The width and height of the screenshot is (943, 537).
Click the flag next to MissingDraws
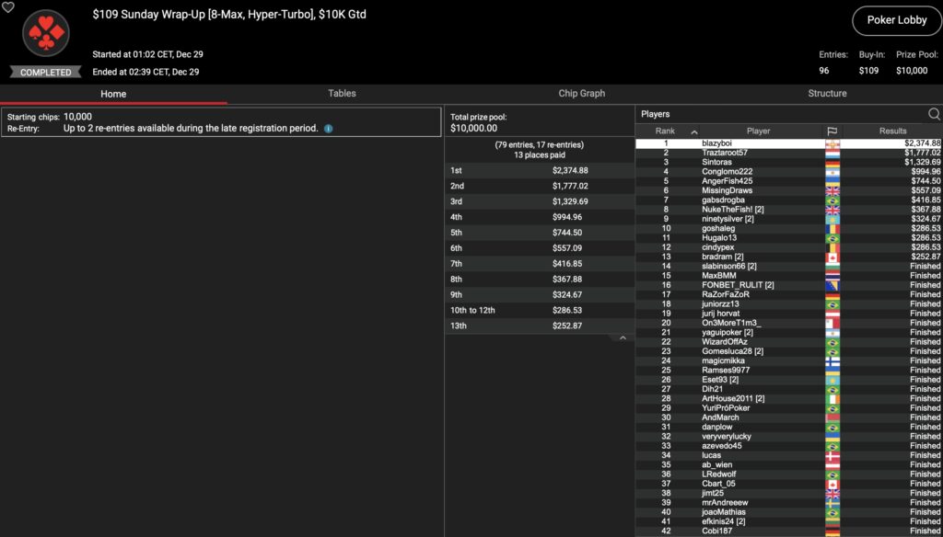click(832, 190)
